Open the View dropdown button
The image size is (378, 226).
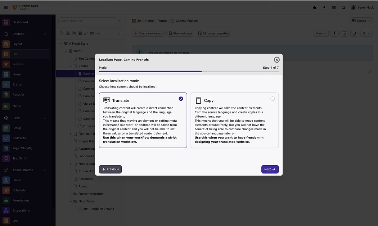pos(320,33)
